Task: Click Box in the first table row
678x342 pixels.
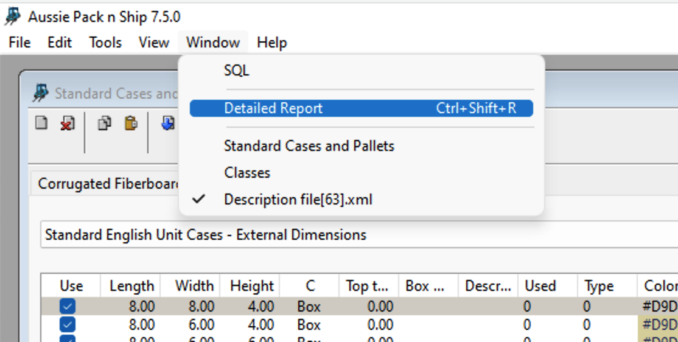Action: pyautogui.click(x=309, y=307)
